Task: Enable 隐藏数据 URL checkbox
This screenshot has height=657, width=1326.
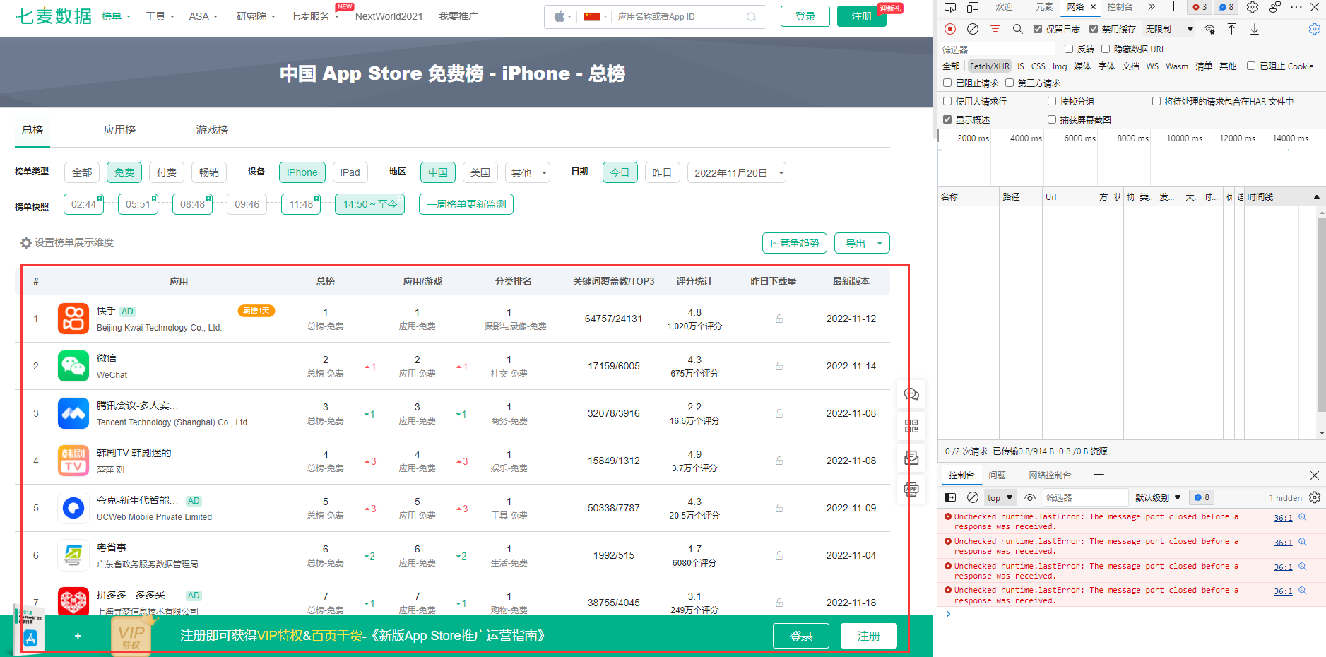Action: (x=1106, y=49)
